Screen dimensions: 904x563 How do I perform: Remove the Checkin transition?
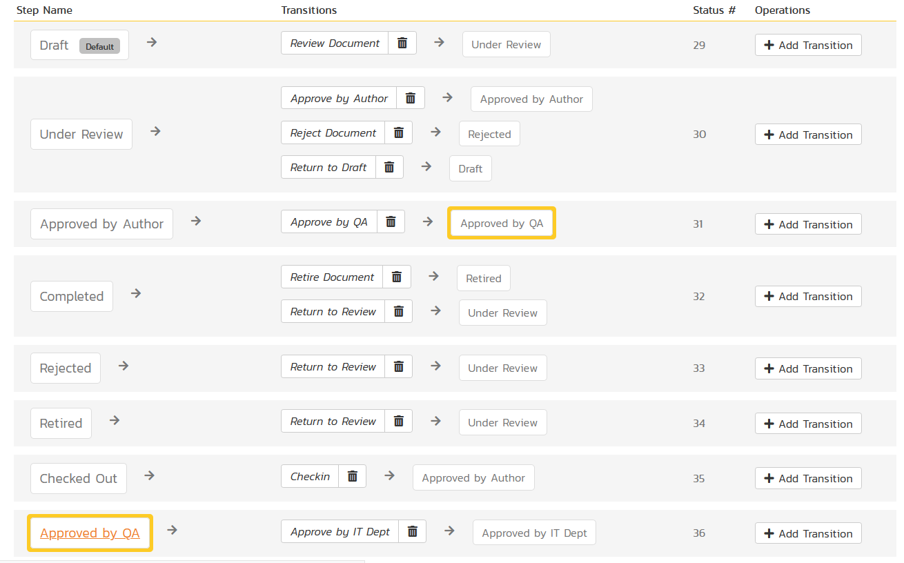tap(352, 476)
